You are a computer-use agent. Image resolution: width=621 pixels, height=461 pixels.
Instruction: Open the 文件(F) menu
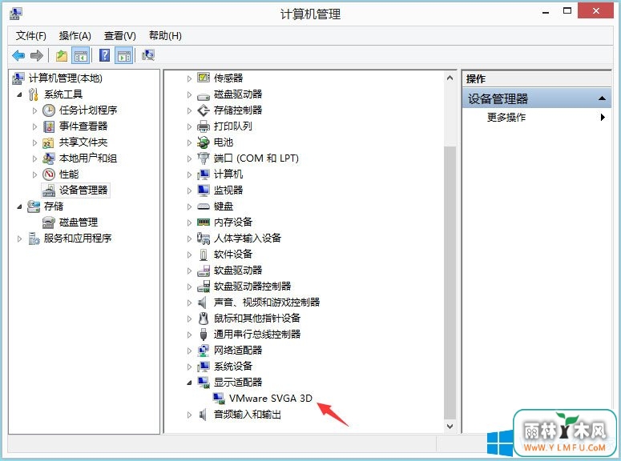31,36
